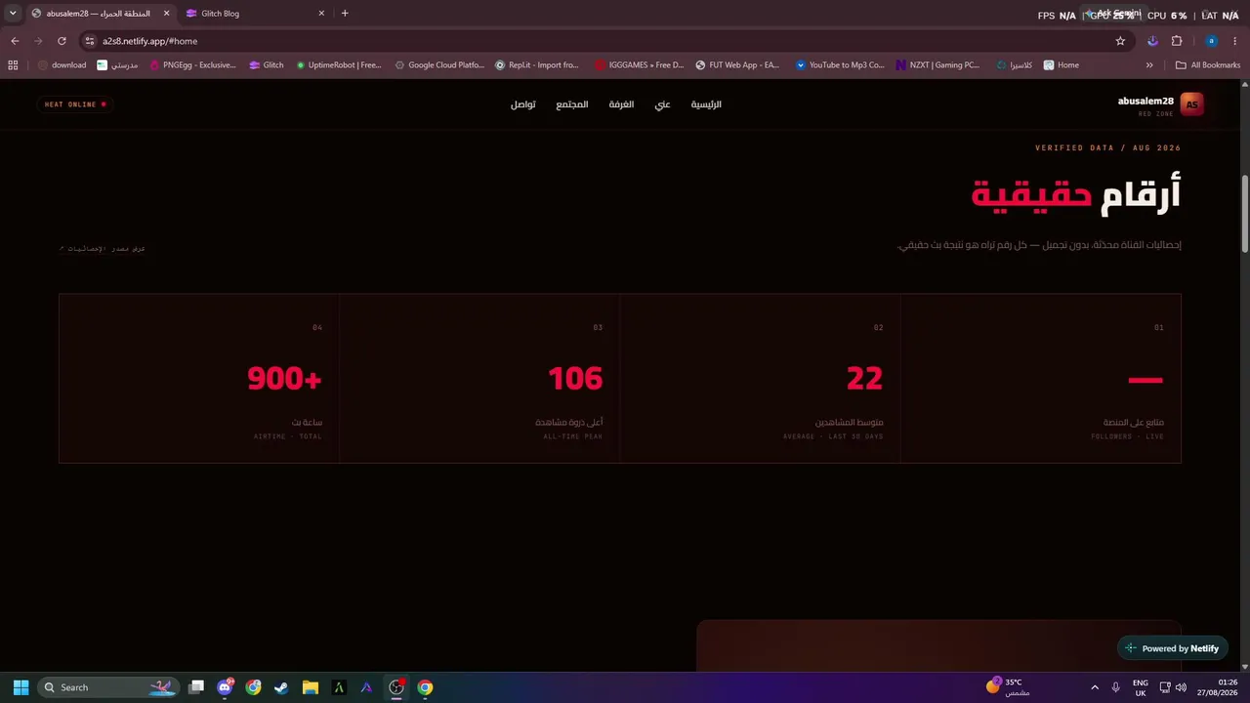Open the IGGGAMES bookmark
This screenshot has height=703, width=1250.
[640, 65]
